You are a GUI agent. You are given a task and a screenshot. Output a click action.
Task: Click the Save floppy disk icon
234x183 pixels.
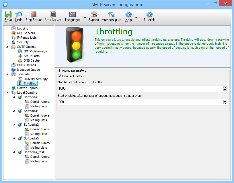[x=8, y=14]
